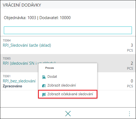
Task: Select the row with item number 70064
Action: (x=68, y=45)
